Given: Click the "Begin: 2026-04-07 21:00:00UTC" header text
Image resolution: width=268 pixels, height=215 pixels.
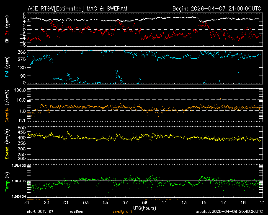Looking at the screenshot, I should 217,8.
